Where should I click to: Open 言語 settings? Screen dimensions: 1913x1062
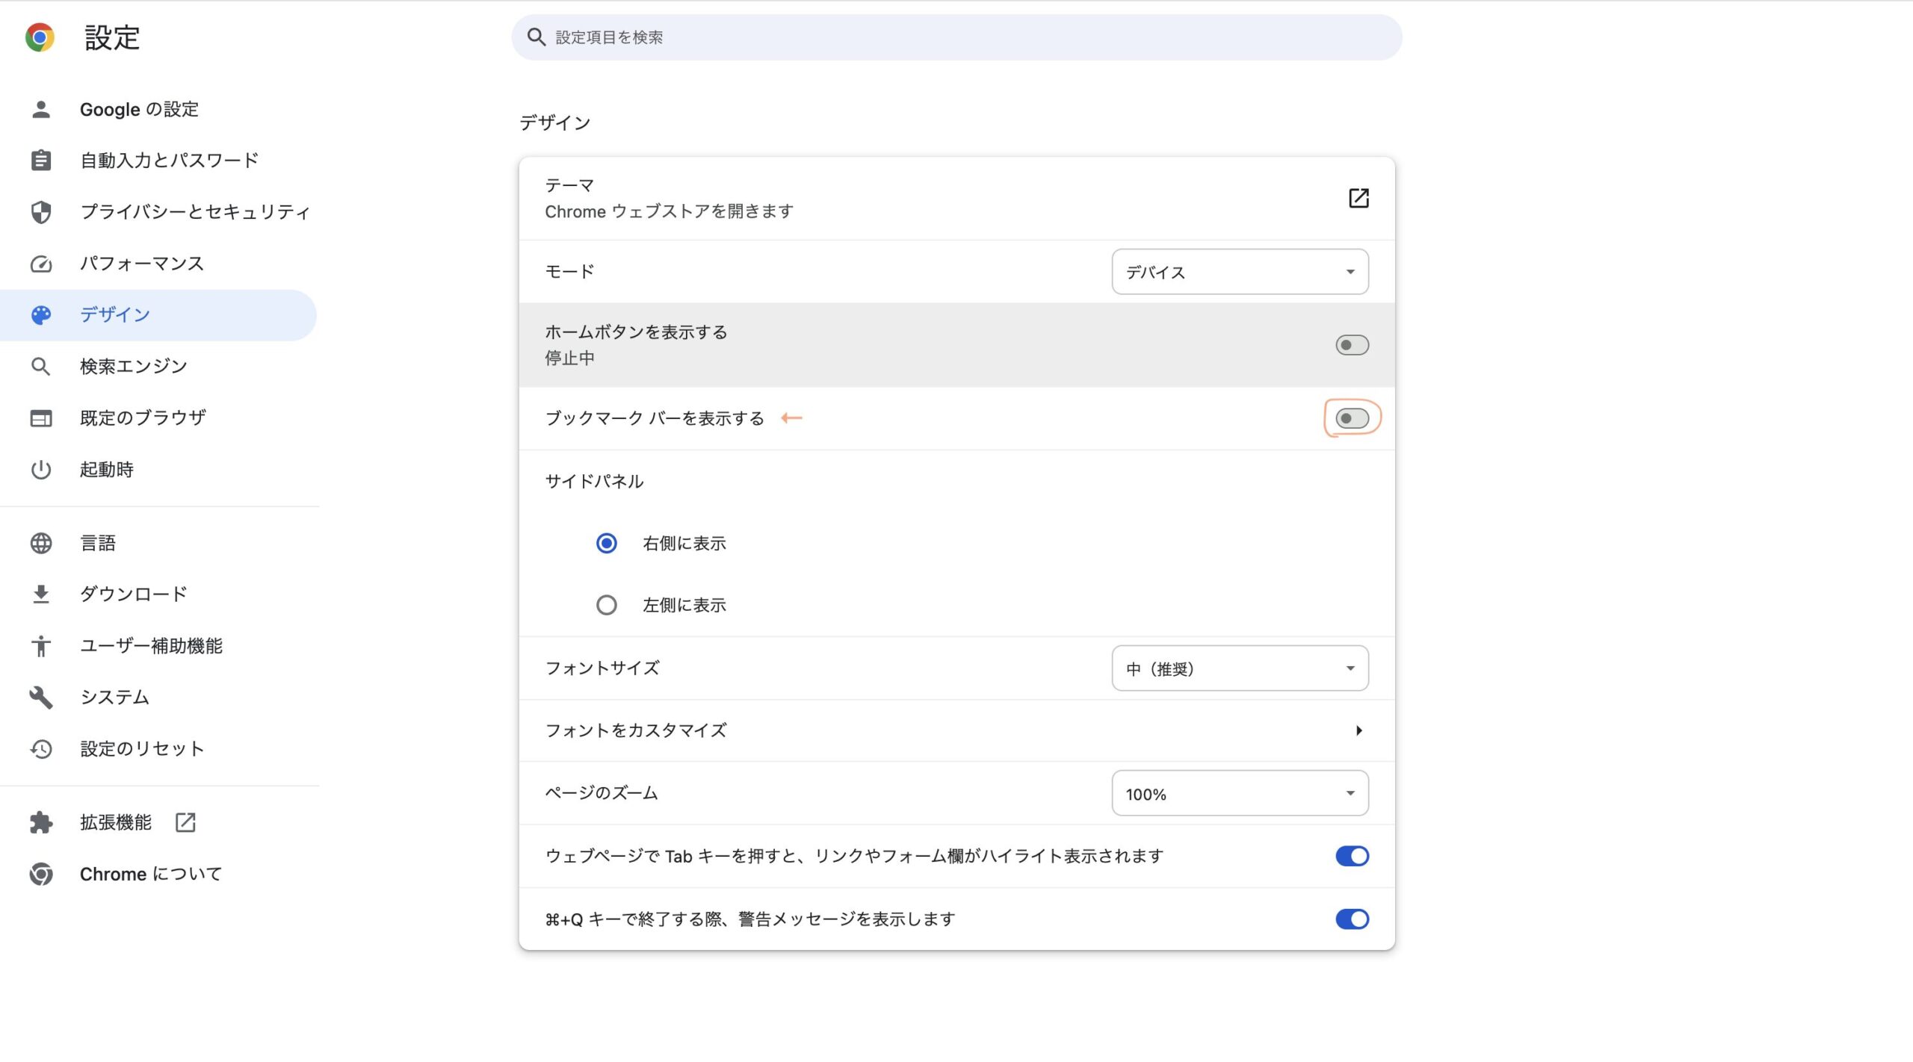(x=158, y=543)
